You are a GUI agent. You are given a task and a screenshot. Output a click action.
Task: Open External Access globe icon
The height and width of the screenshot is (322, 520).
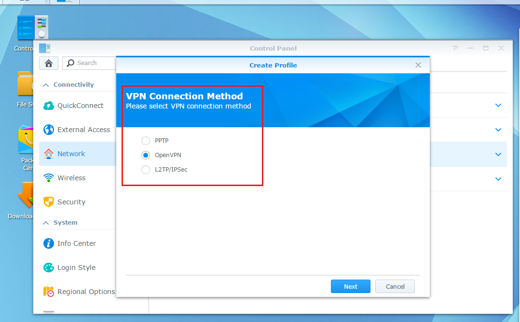[49, 130]
